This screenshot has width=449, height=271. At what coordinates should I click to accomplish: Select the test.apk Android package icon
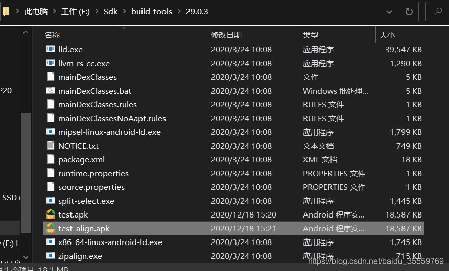(x=51, y=214)
